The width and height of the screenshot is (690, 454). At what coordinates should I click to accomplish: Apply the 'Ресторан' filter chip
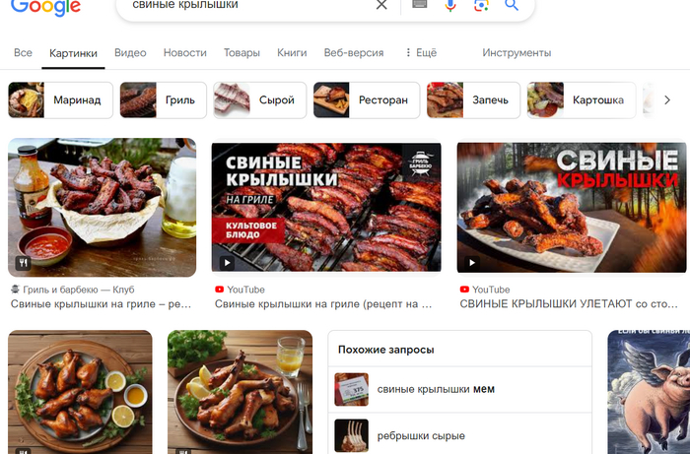coord(367,100)
